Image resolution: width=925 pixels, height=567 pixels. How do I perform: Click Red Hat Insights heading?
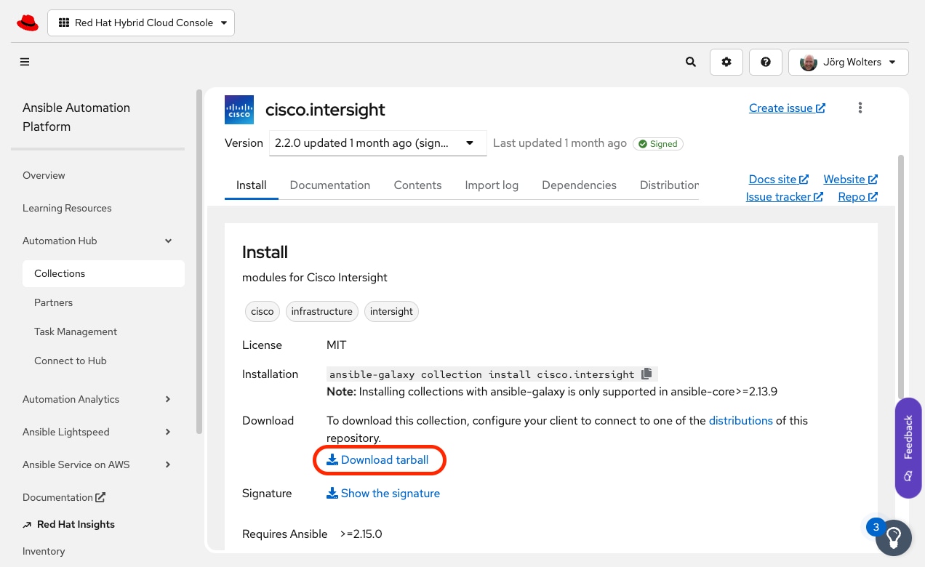tap(76, 524)
